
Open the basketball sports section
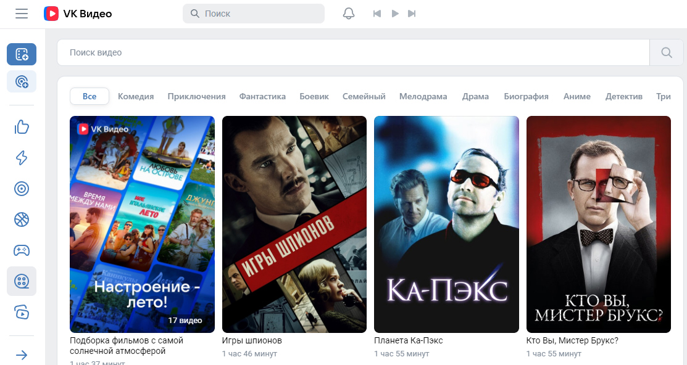pyautogui.click(x=22, y=219)
